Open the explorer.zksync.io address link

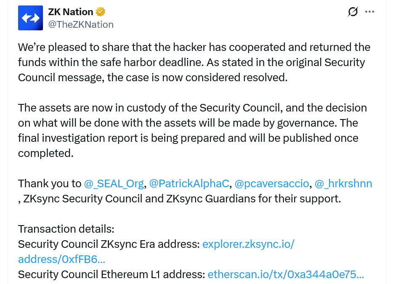tap(248, 244)
